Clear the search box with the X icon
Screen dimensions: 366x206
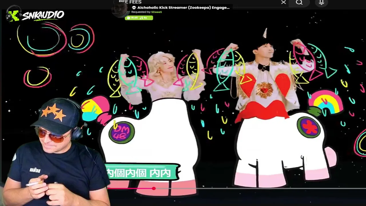click(283, 2)
